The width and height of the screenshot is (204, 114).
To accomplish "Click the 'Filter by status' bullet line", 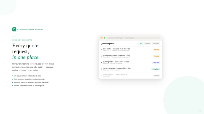I will [x=31, y=83].
